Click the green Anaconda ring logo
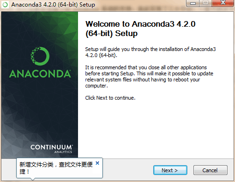Screen dimensions: 235x182 pos(40,56)
